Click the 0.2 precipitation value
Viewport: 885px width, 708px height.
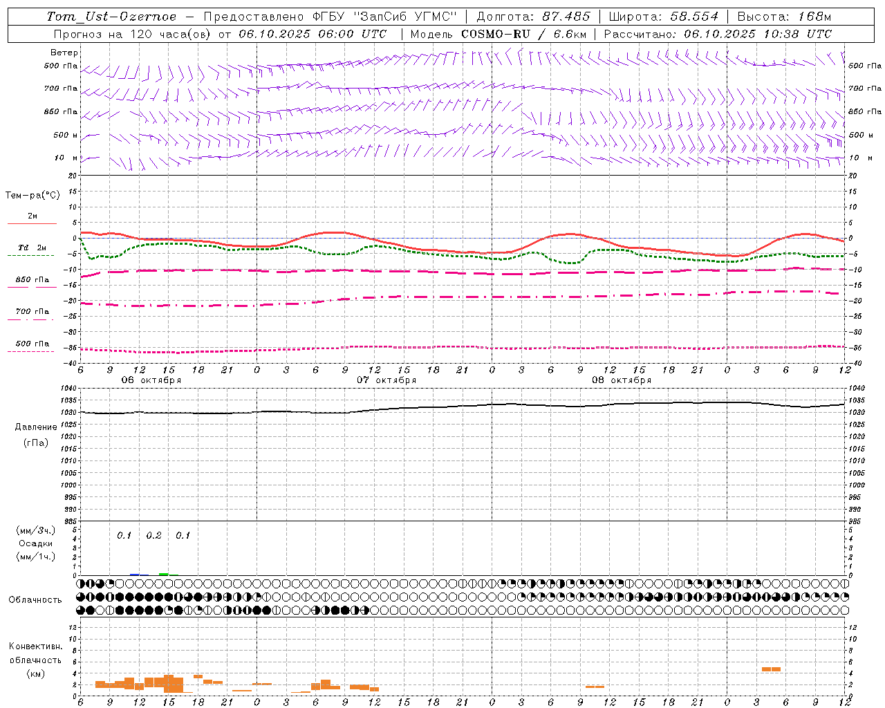coord(153,536)
